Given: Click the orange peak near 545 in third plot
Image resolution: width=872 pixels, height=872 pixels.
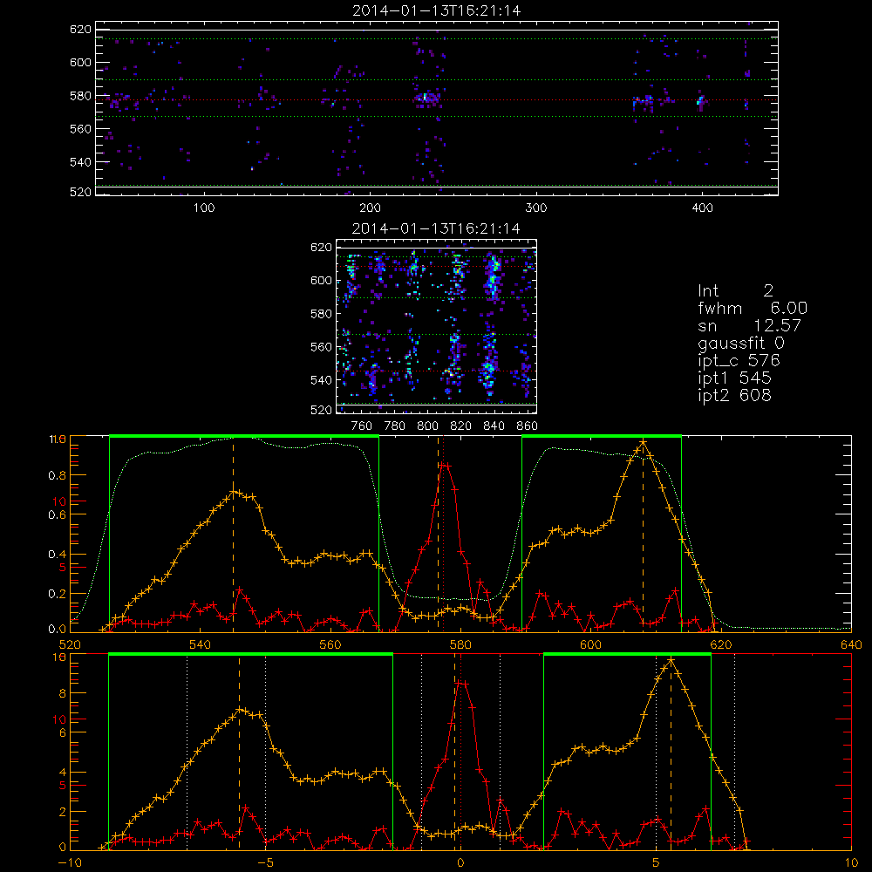Looking at the screenshot, I should coord(235,492).
